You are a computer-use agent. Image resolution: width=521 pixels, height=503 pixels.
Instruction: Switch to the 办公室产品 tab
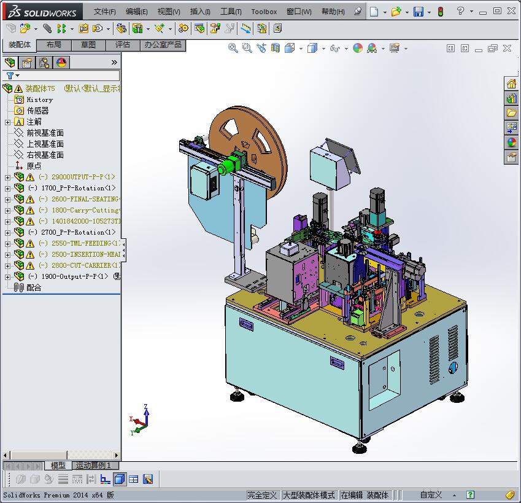pos(163,45)
